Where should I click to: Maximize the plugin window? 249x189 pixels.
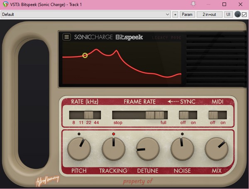point(224,4)
